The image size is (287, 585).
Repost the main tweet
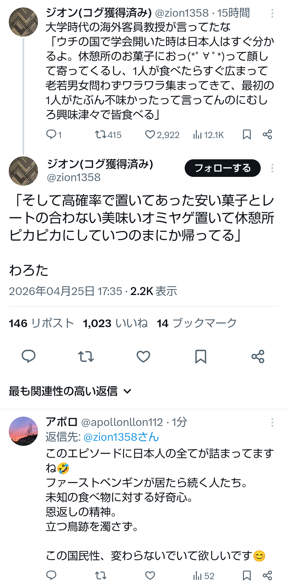86,356
